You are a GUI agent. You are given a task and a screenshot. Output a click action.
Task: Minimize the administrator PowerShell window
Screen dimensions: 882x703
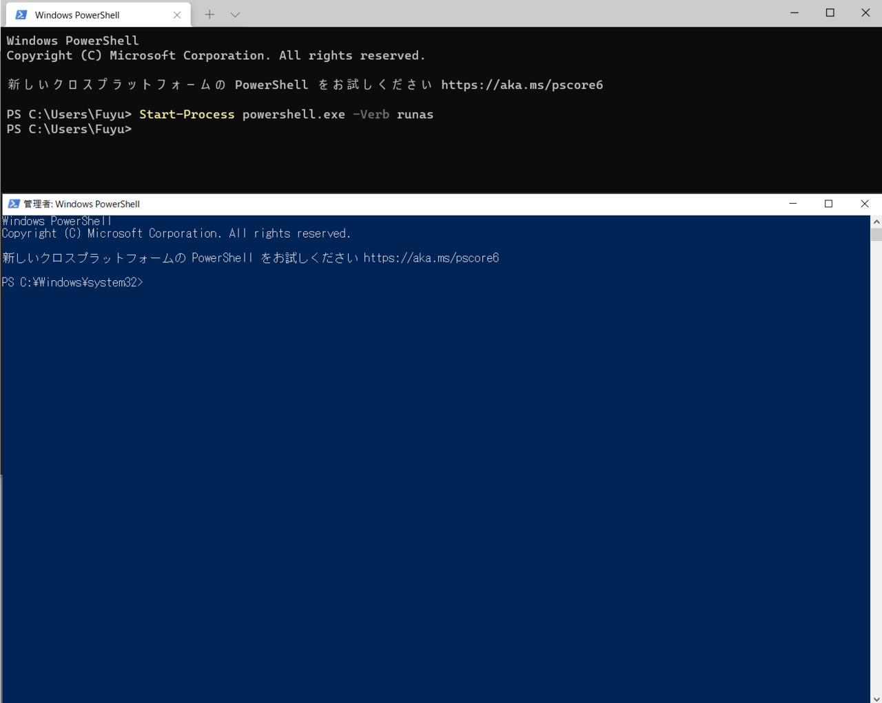793,204
